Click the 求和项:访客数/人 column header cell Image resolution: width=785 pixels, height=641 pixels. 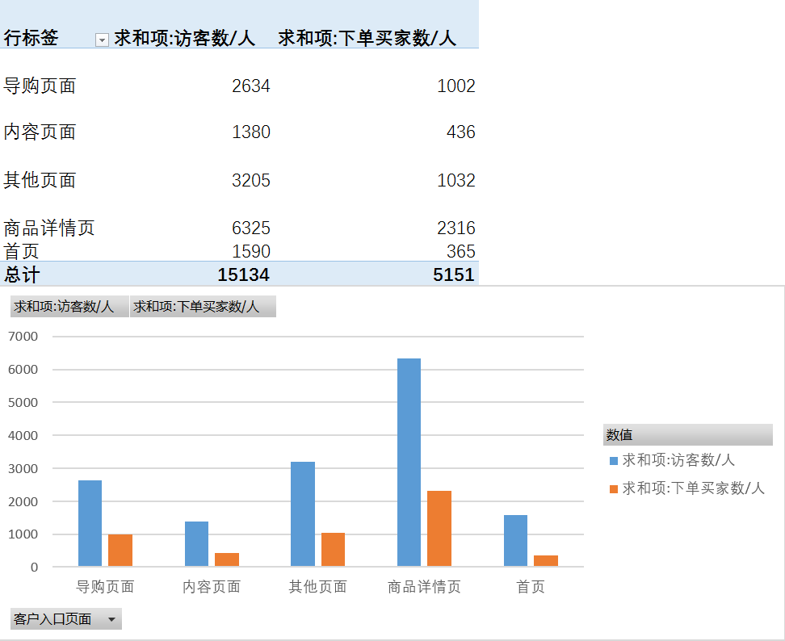[x=185, y=38]
